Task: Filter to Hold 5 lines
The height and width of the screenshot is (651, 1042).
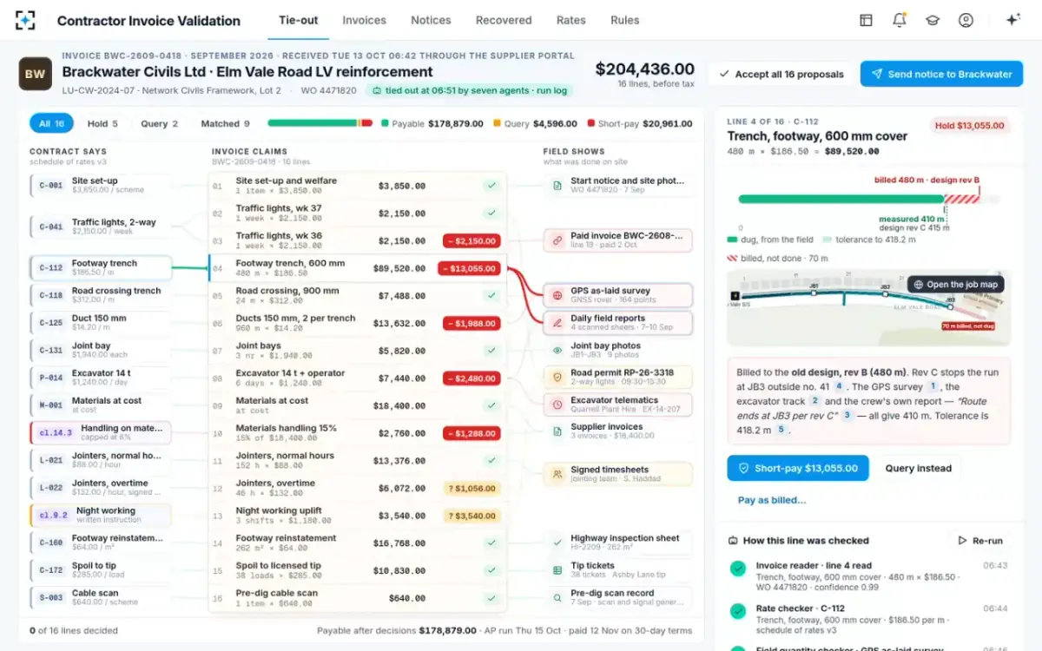Action: (x=102, y=123)
